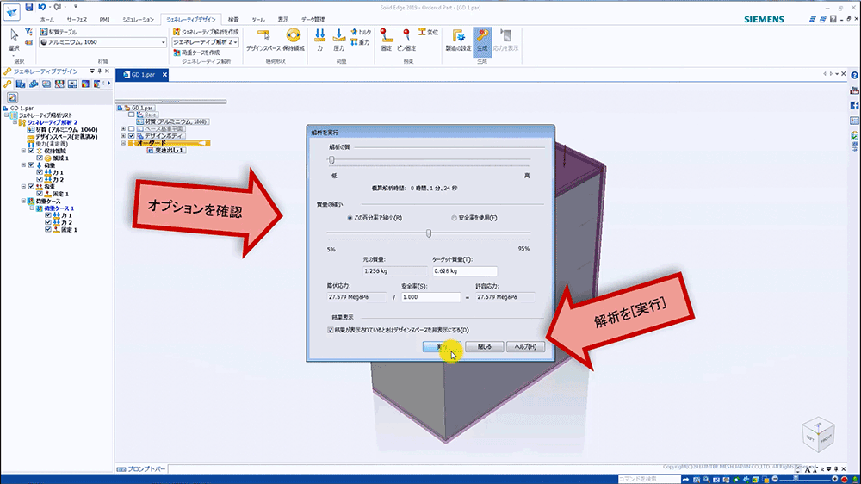Toggle the 保持領域 checkbox in analysis tree
The image size is (861, 484).
pos(31,151)
